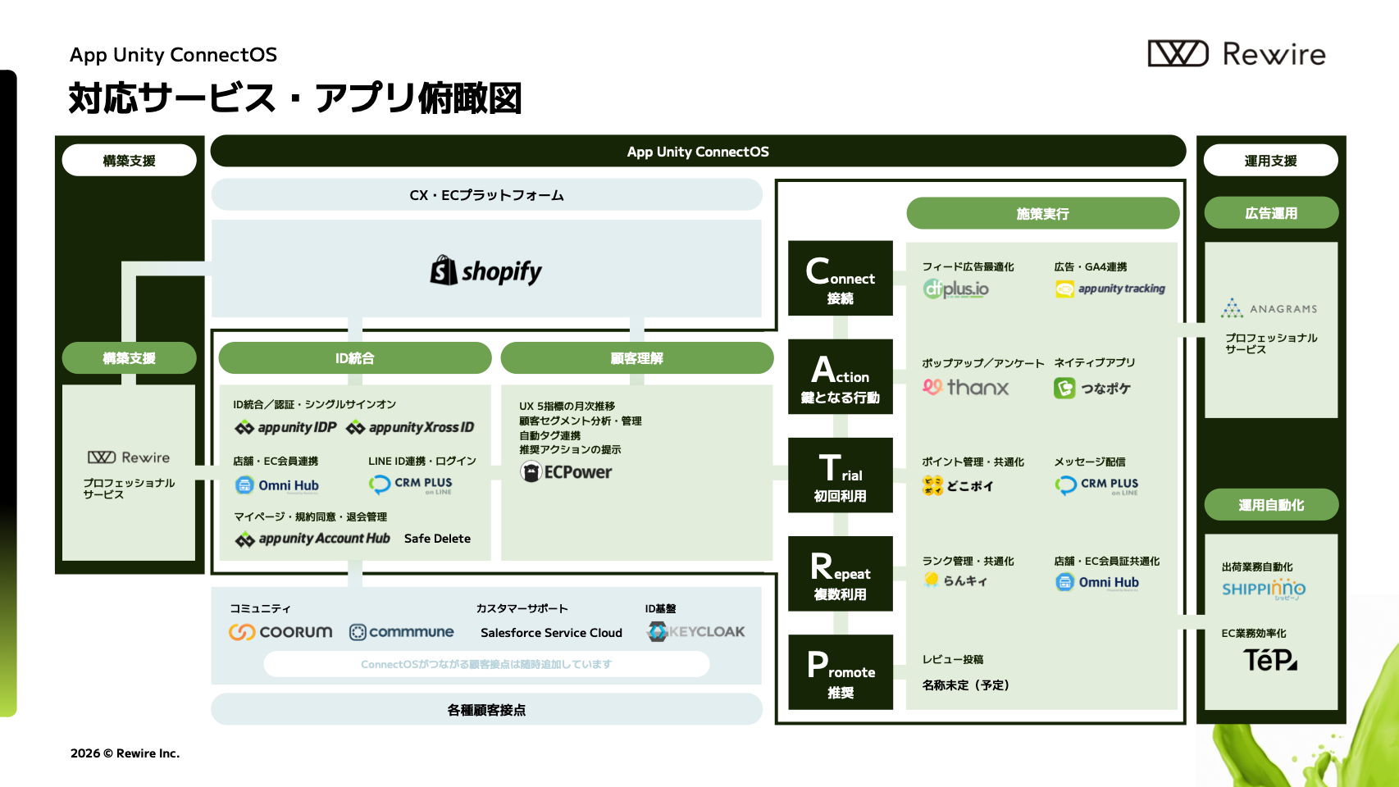Click the Omni Hub logo under 店舗・EC会員証共通化
The image size is (1399, 787).
click(1097, 582)
